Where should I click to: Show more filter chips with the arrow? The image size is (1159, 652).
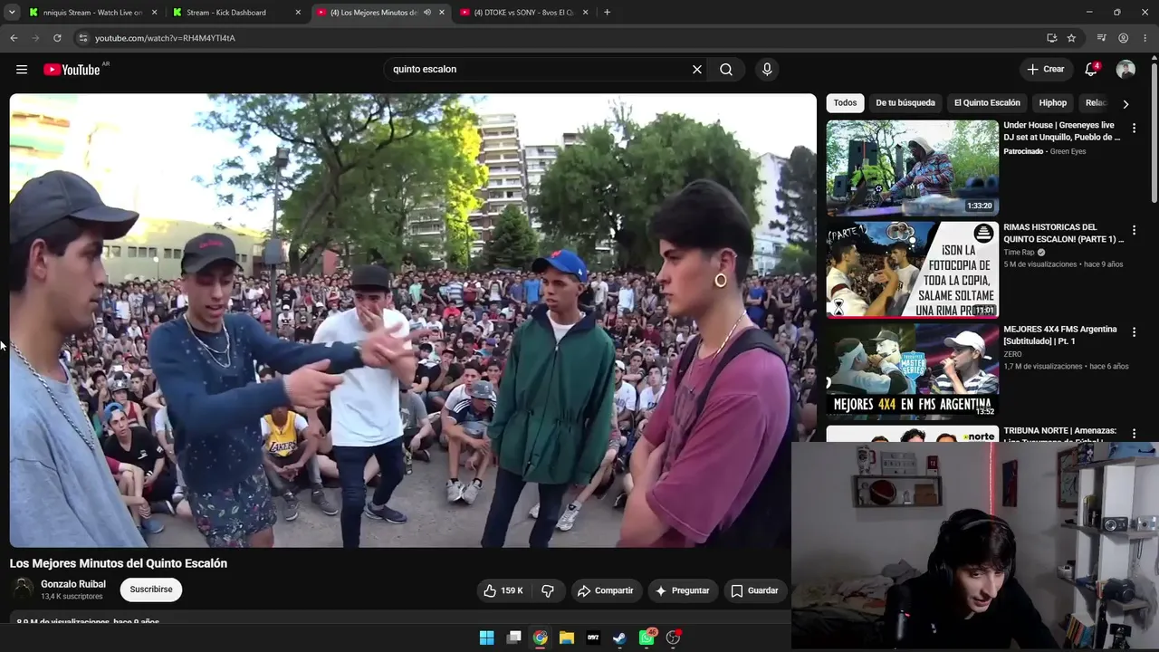[x=1125, y=104]
